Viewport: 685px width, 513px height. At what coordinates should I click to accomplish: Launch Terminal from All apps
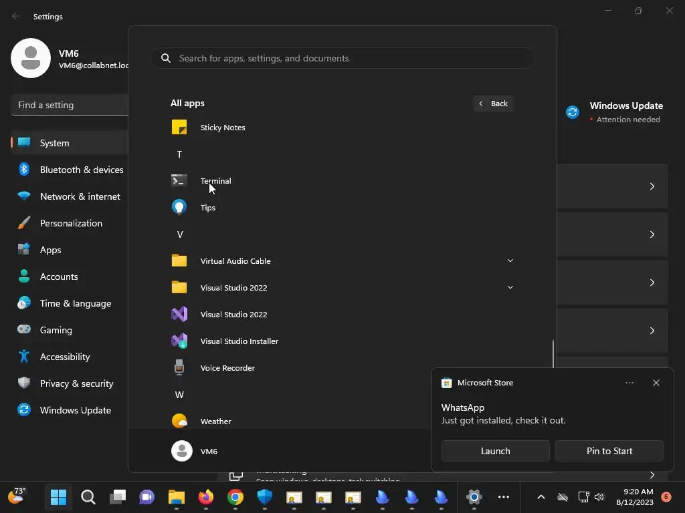pos(342,180)
